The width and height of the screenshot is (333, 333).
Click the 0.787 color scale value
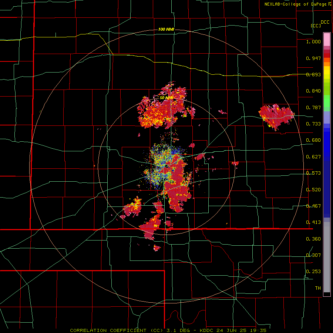coord(313,107)
